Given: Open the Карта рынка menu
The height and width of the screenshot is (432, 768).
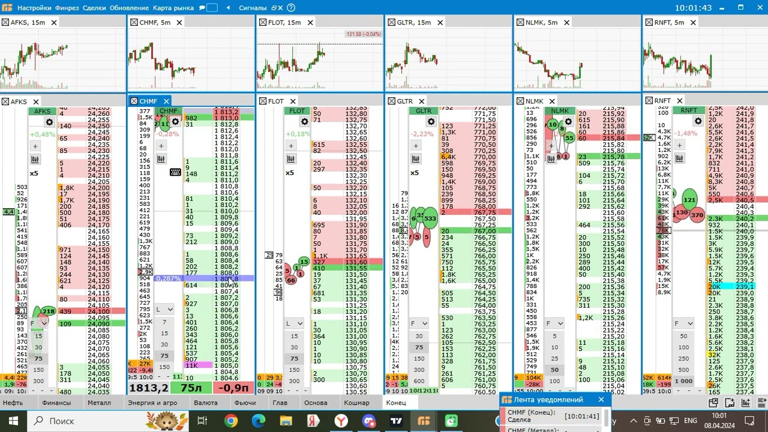Looking at the screenshot, I should point(173,8).
